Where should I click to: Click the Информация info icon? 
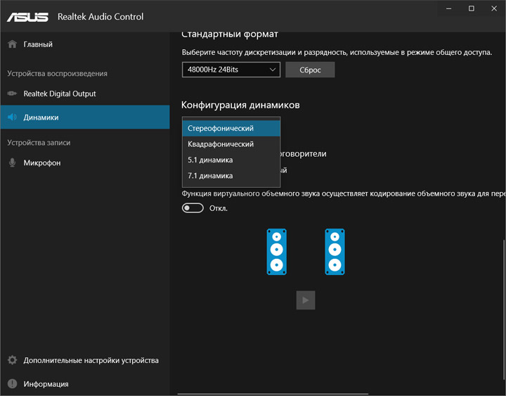pyautogui.click(x=12, y=384)
